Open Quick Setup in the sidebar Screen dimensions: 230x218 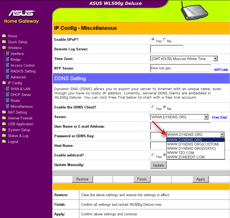click(x=18, y=42)
